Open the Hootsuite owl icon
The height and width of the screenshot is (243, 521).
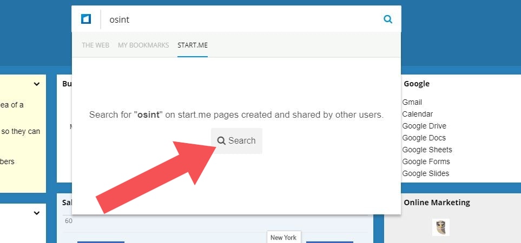441,227
